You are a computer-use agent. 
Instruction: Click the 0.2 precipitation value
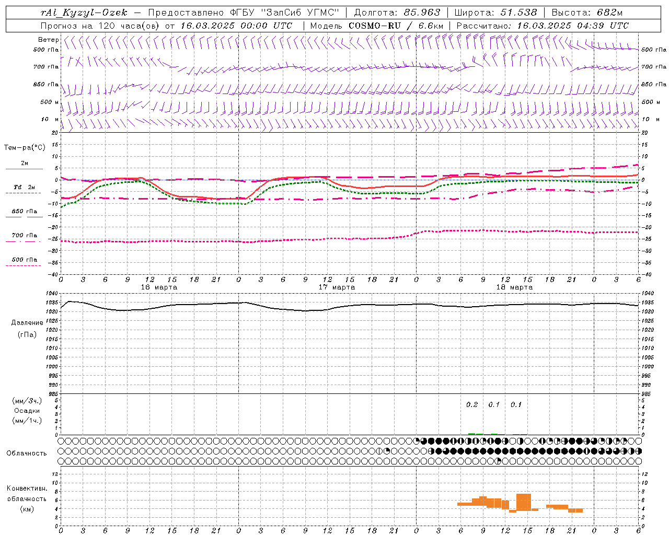click(472, 404)
